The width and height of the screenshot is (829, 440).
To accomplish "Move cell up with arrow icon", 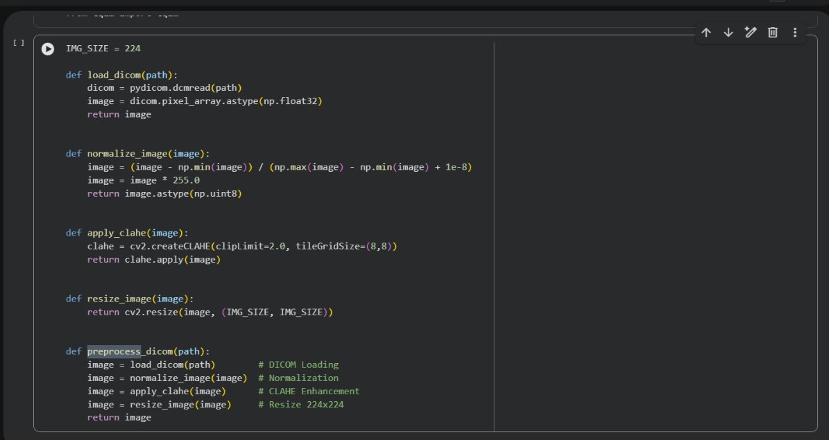I will pos(706,33).
